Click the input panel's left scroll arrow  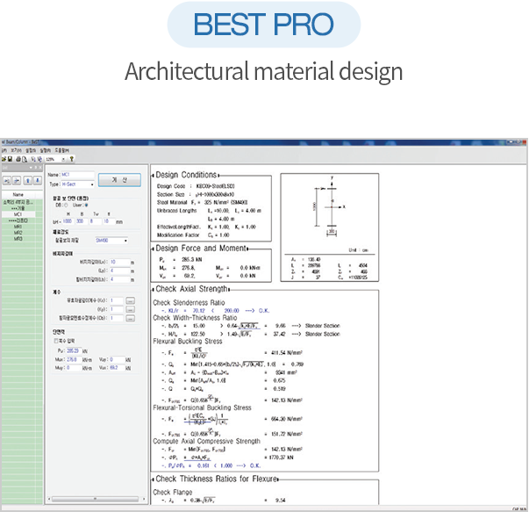click(49, 499)
